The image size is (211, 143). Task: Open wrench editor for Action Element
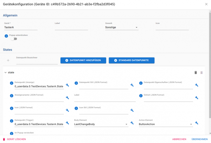(197, 123)
